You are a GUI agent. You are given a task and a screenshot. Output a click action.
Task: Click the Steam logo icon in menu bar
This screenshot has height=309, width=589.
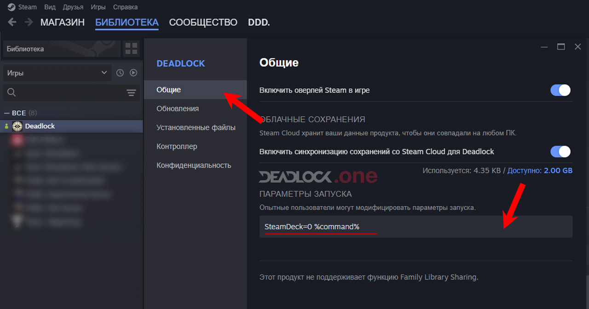(10, 7)
